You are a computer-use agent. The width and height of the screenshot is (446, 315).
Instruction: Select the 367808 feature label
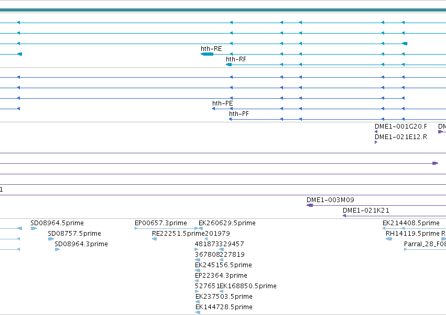207,255
